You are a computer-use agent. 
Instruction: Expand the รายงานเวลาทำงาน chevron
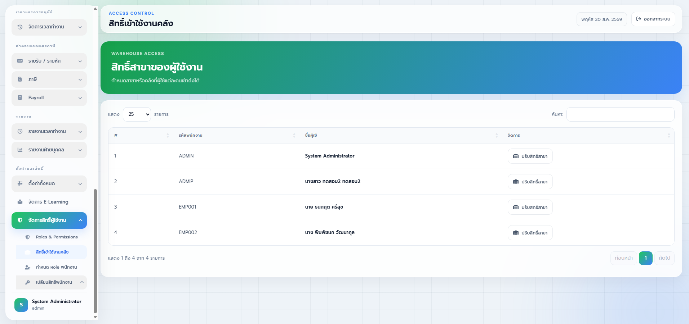[x=80, y=132]
